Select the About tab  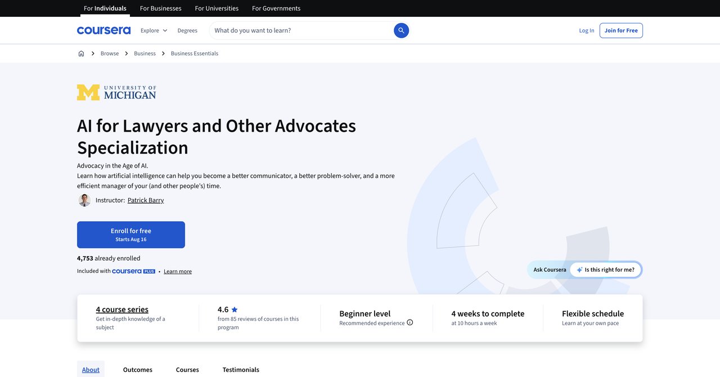91,370
